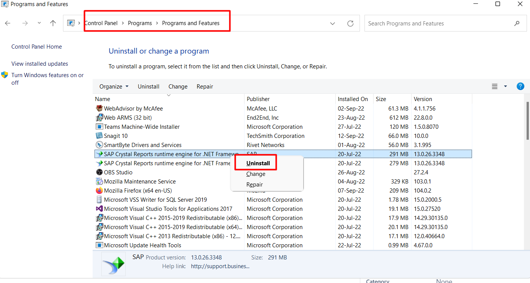The image size is (530, 283).
Task: Click the SmartByte Drivers and Services icon
Action: [99, 145]
